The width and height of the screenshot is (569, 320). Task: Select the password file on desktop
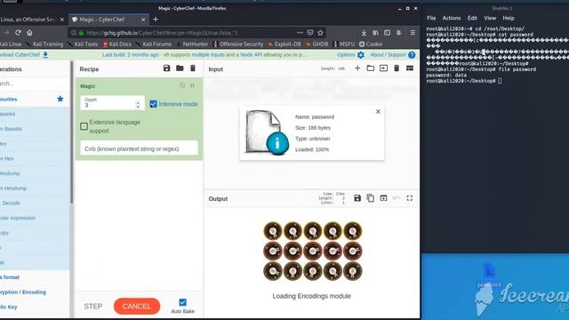[489, 276]
